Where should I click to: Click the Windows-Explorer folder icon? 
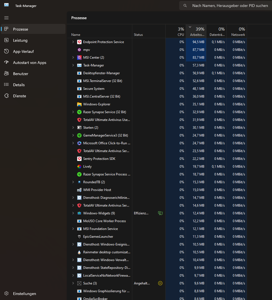pos(79,104)
